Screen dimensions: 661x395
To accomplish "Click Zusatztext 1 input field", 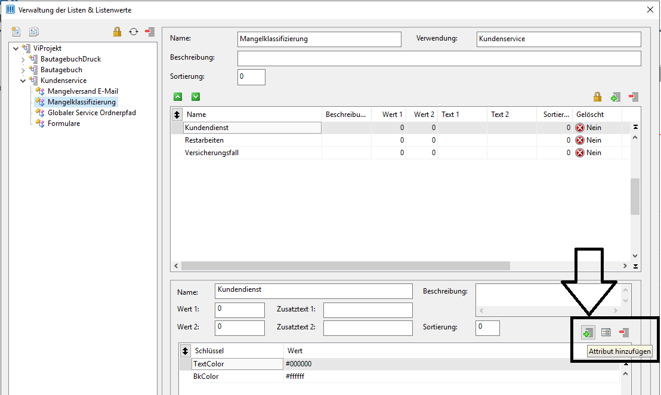I will [368, 310].
